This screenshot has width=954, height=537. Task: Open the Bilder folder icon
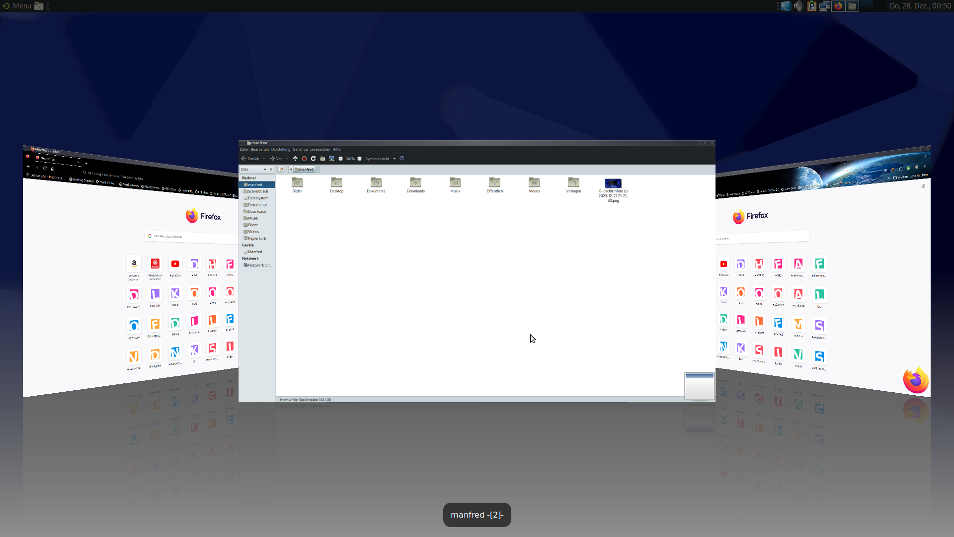coord(297,183)
